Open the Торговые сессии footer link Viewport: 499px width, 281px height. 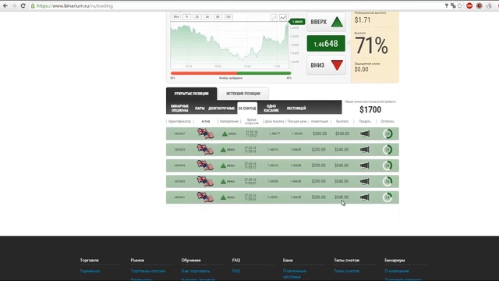coord(148,271)
